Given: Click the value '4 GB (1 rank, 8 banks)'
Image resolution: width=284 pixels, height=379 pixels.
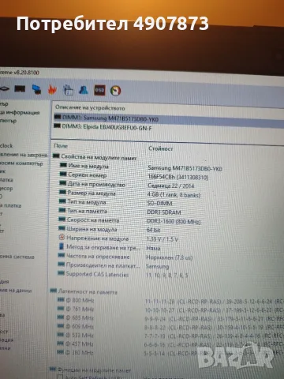Looking at the screenshot, I should pyautogui.click(x=174, y=195).
